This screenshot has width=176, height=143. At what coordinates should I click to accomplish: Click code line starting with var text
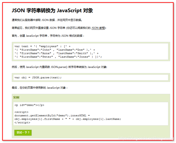pyautogui.click(x=42, y=46)
